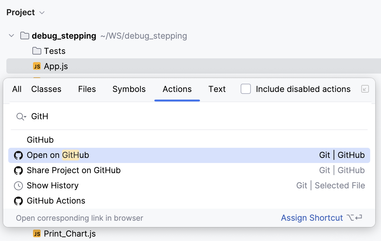Click the GitHub icon for GitHub Actions
Image resolution: width=381 pixels, height=241 pixels.
(x=18, y=201)
